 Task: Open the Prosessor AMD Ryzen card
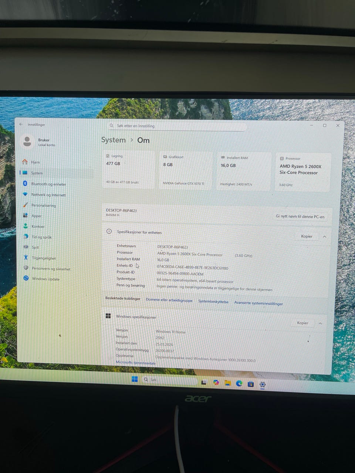click(303, 172)
